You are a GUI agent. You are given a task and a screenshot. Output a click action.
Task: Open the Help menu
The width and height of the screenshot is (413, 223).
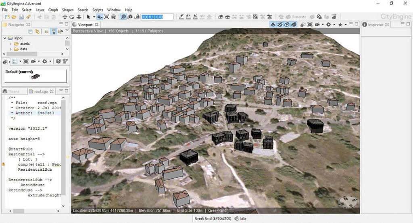[x=129, y=10]
